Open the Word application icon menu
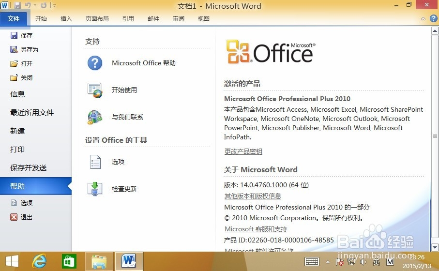This screenshot has height=271, width=439. pyautogui.click(x=4, y=5)
